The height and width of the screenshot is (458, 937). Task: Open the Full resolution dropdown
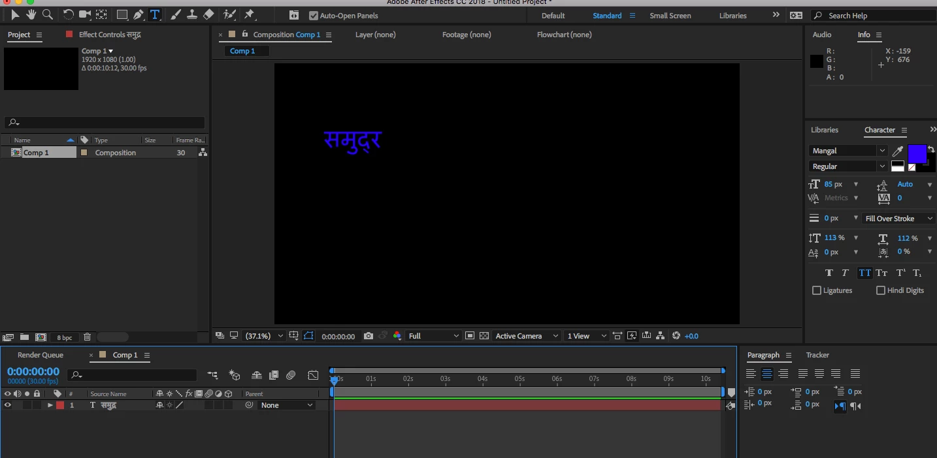pos(434,336)
